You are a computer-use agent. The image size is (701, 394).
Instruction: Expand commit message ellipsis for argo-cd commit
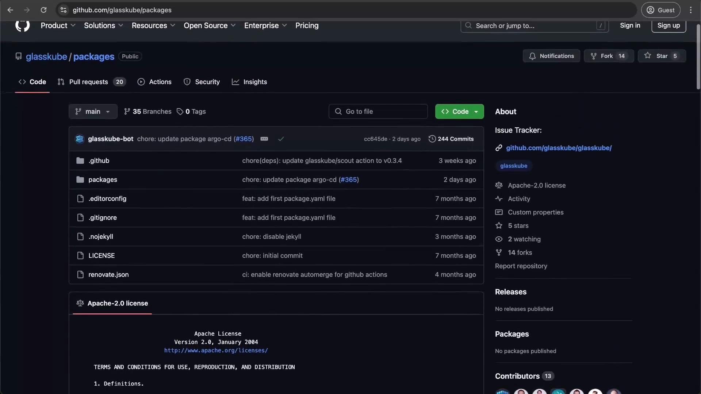264,139
